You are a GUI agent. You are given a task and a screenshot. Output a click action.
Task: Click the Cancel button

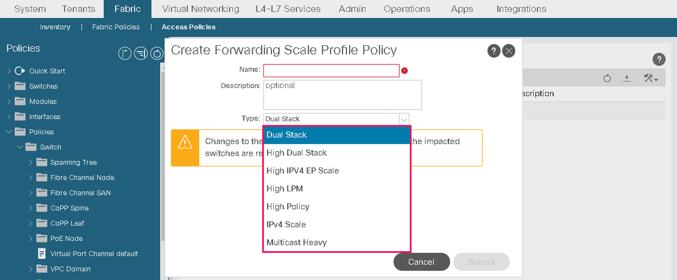tap(421, 262)
